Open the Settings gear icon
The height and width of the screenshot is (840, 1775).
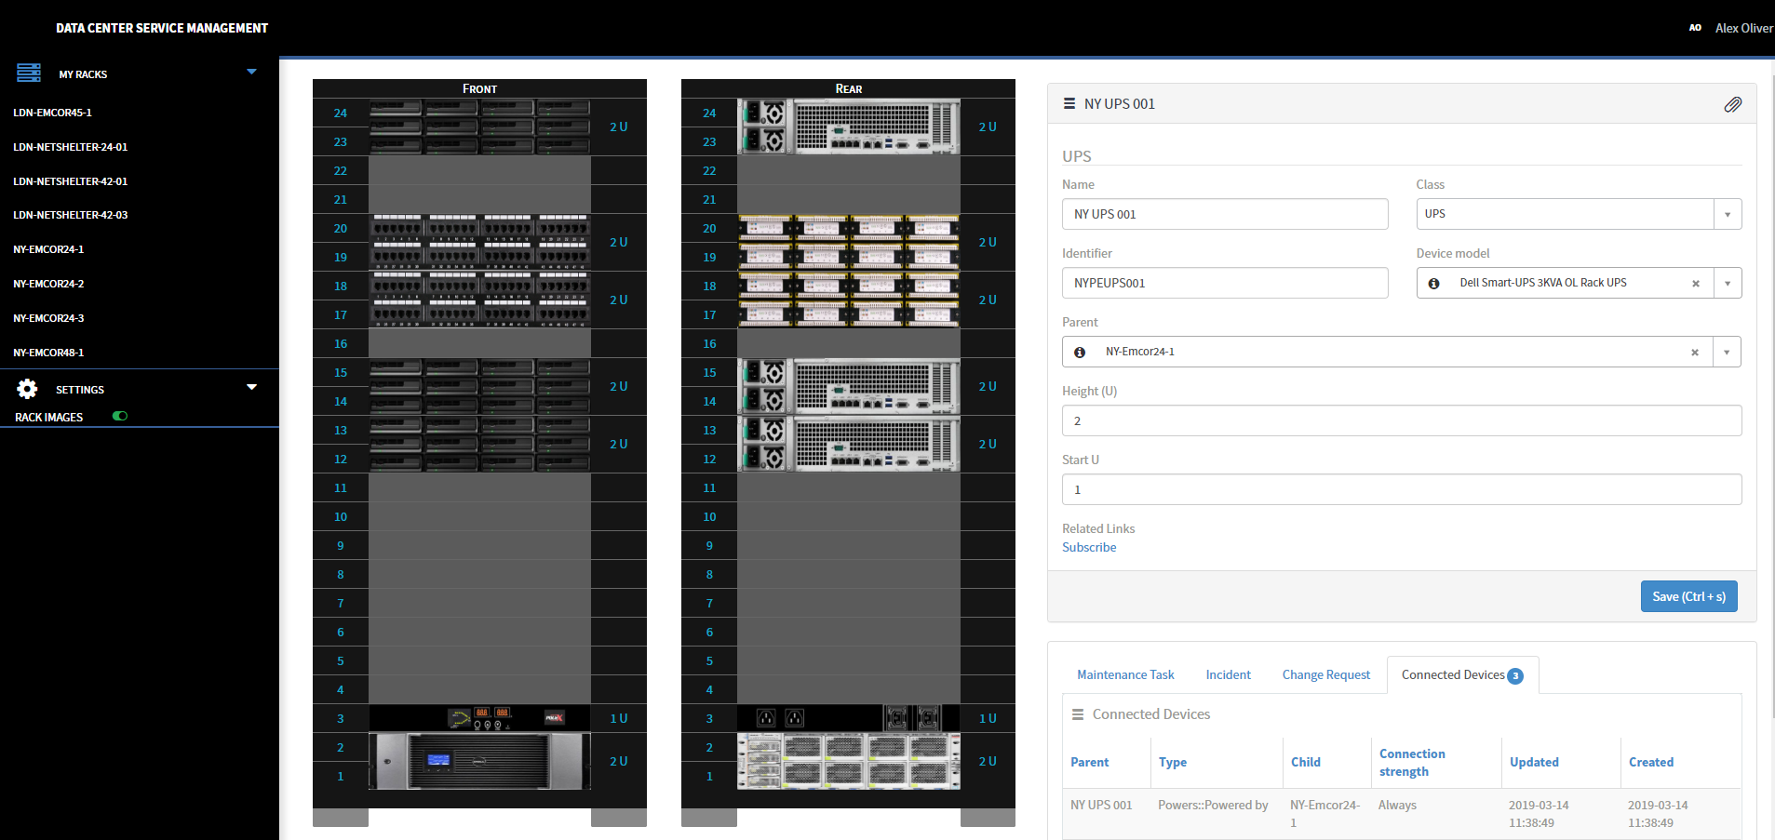28,389
